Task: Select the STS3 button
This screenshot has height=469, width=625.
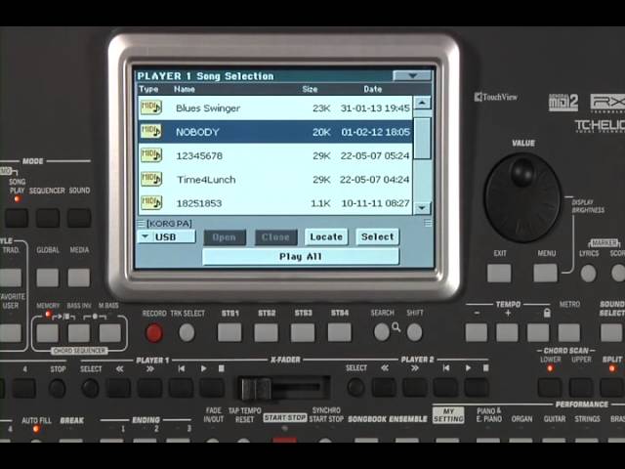Action: (x=303, y=332)
